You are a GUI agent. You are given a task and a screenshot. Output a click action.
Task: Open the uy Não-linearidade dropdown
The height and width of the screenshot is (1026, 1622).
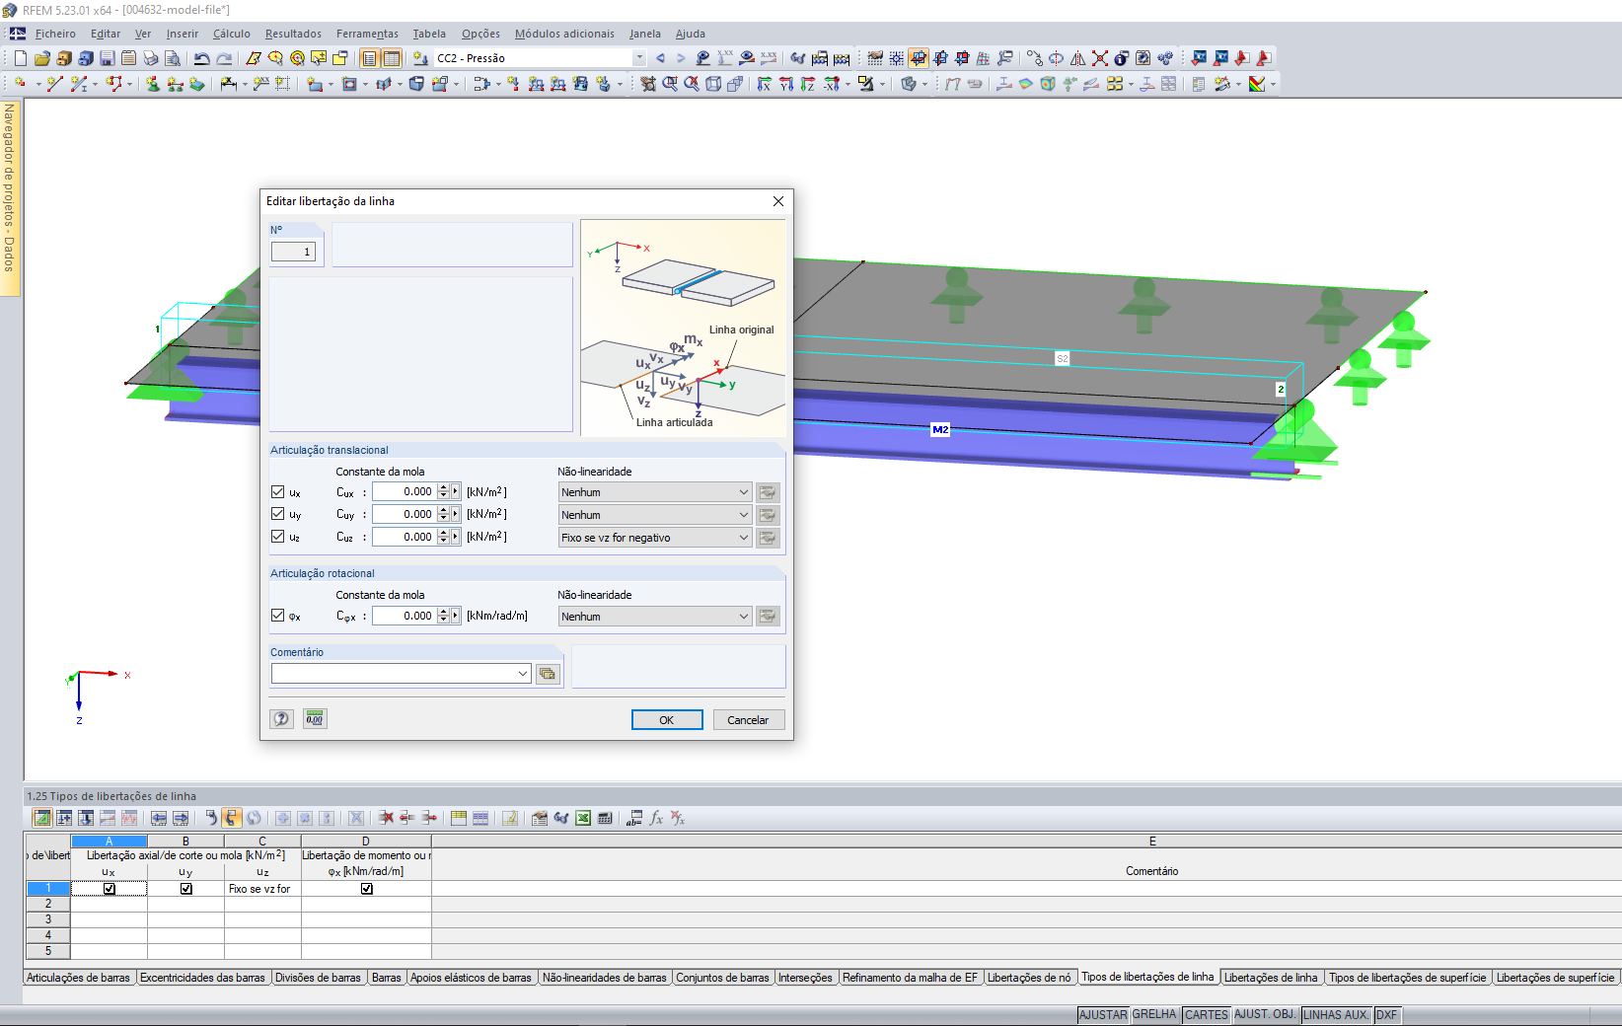point(655,515)
